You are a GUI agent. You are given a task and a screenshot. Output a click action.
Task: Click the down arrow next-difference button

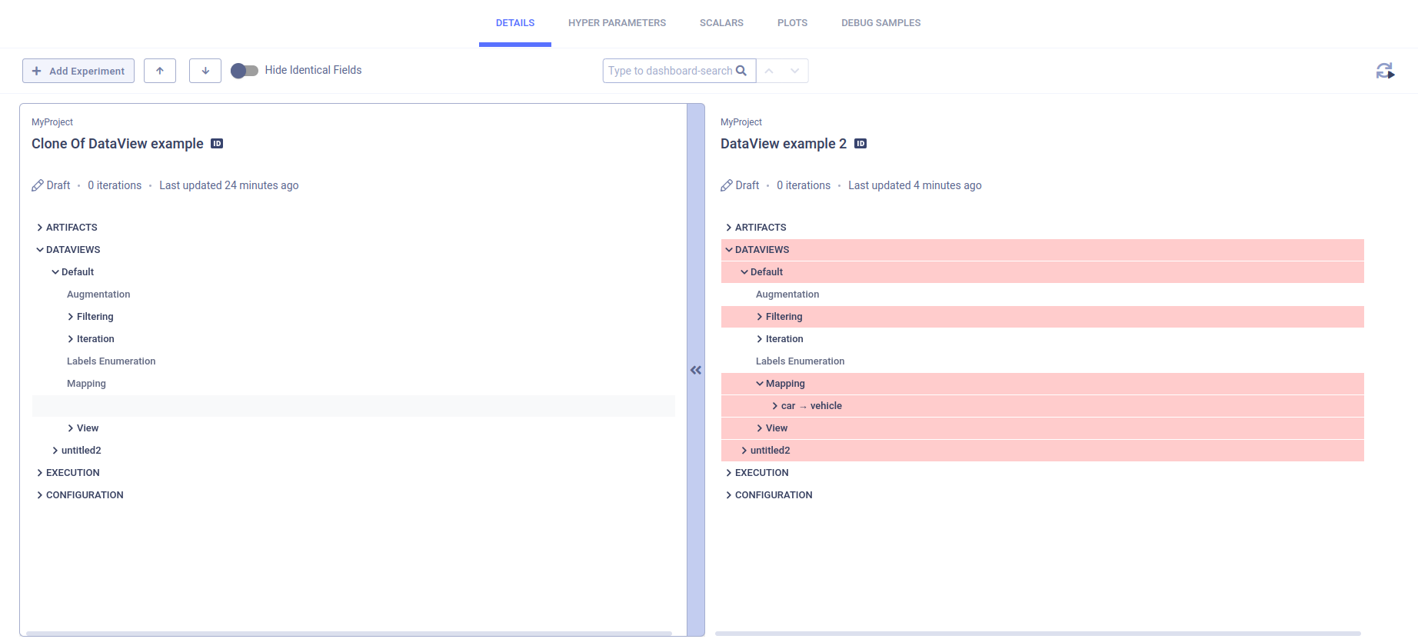[205, 71]
